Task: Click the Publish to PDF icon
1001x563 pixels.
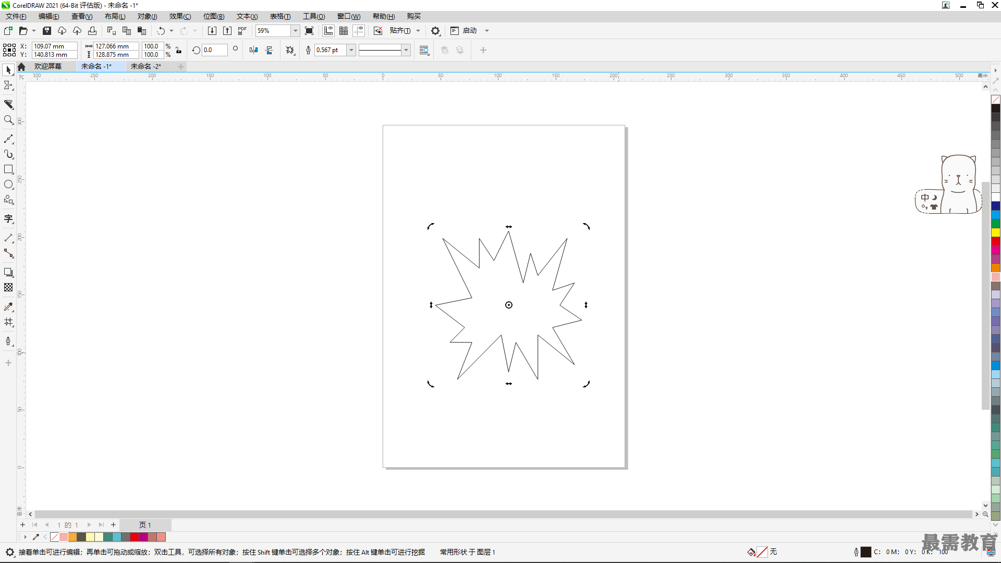Action: point(242,31)
